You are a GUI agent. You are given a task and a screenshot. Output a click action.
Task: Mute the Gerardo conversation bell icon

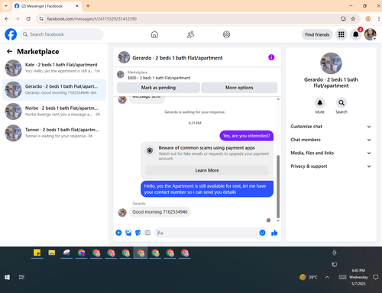click(320, 103)
